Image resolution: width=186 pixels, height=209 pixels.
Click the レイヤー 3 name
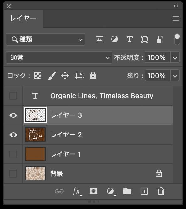point(66,115)
